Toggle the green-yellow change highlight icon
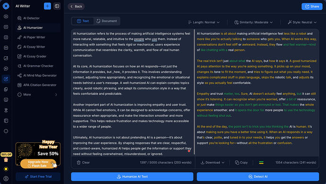The height and width of the screenshot is (184, 326). 261,163
